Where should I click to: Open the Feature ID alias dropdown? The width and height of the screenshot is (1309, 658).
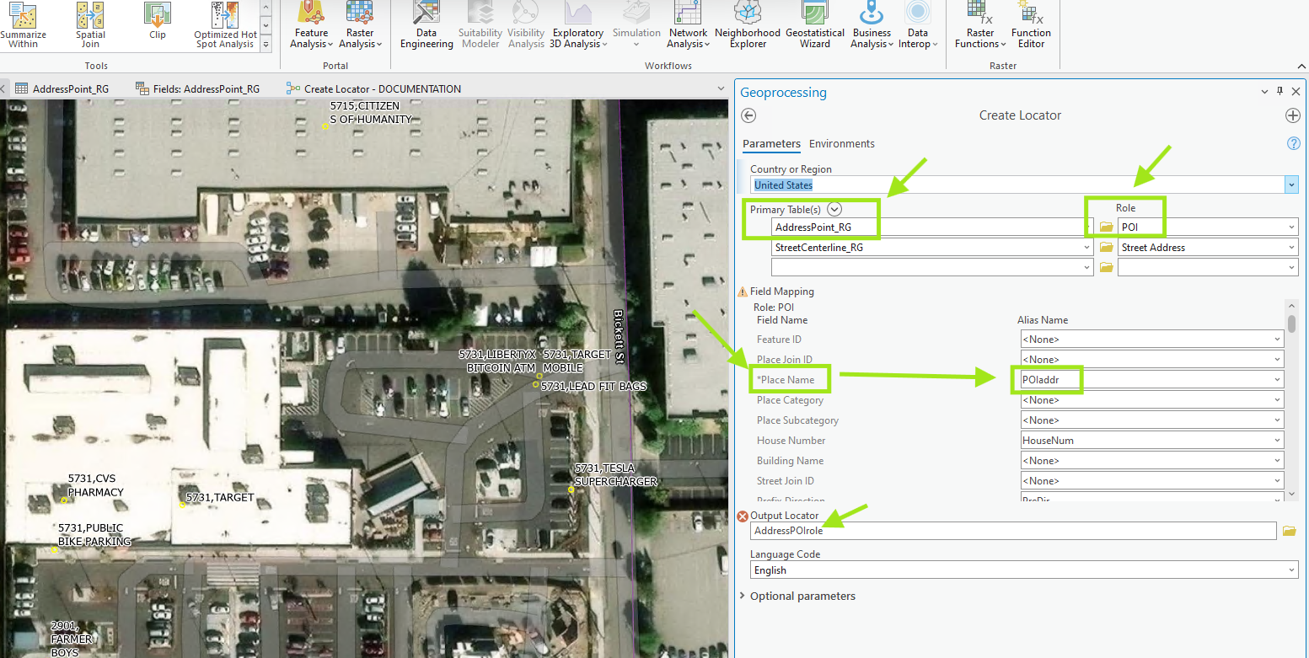click(1277, 340)
